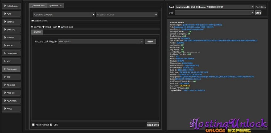The image size is (271, 133).
Task: Click the Fingerprint log line
Action: click(x=212, y=77)
